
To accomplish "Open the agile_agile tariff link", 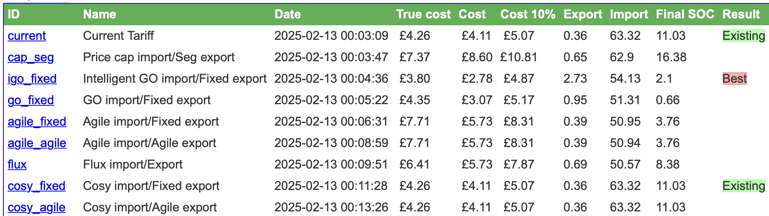I will pyautogui.click(x=37, y=143).
